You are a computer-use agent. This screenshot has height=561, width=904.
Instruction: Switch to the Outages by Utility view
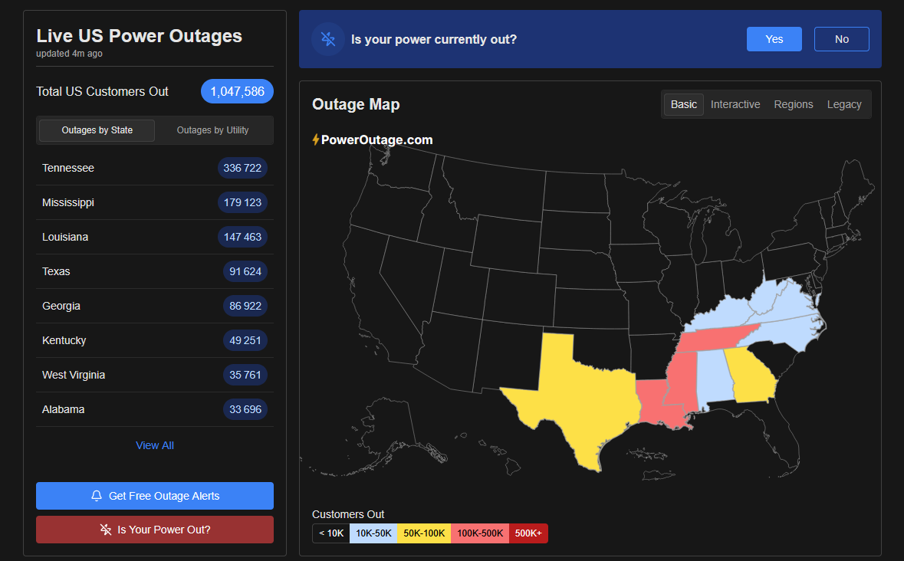213,130
